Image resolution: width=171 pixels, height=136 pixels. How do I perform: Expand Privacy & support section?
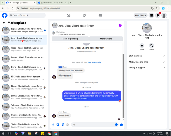147,68
